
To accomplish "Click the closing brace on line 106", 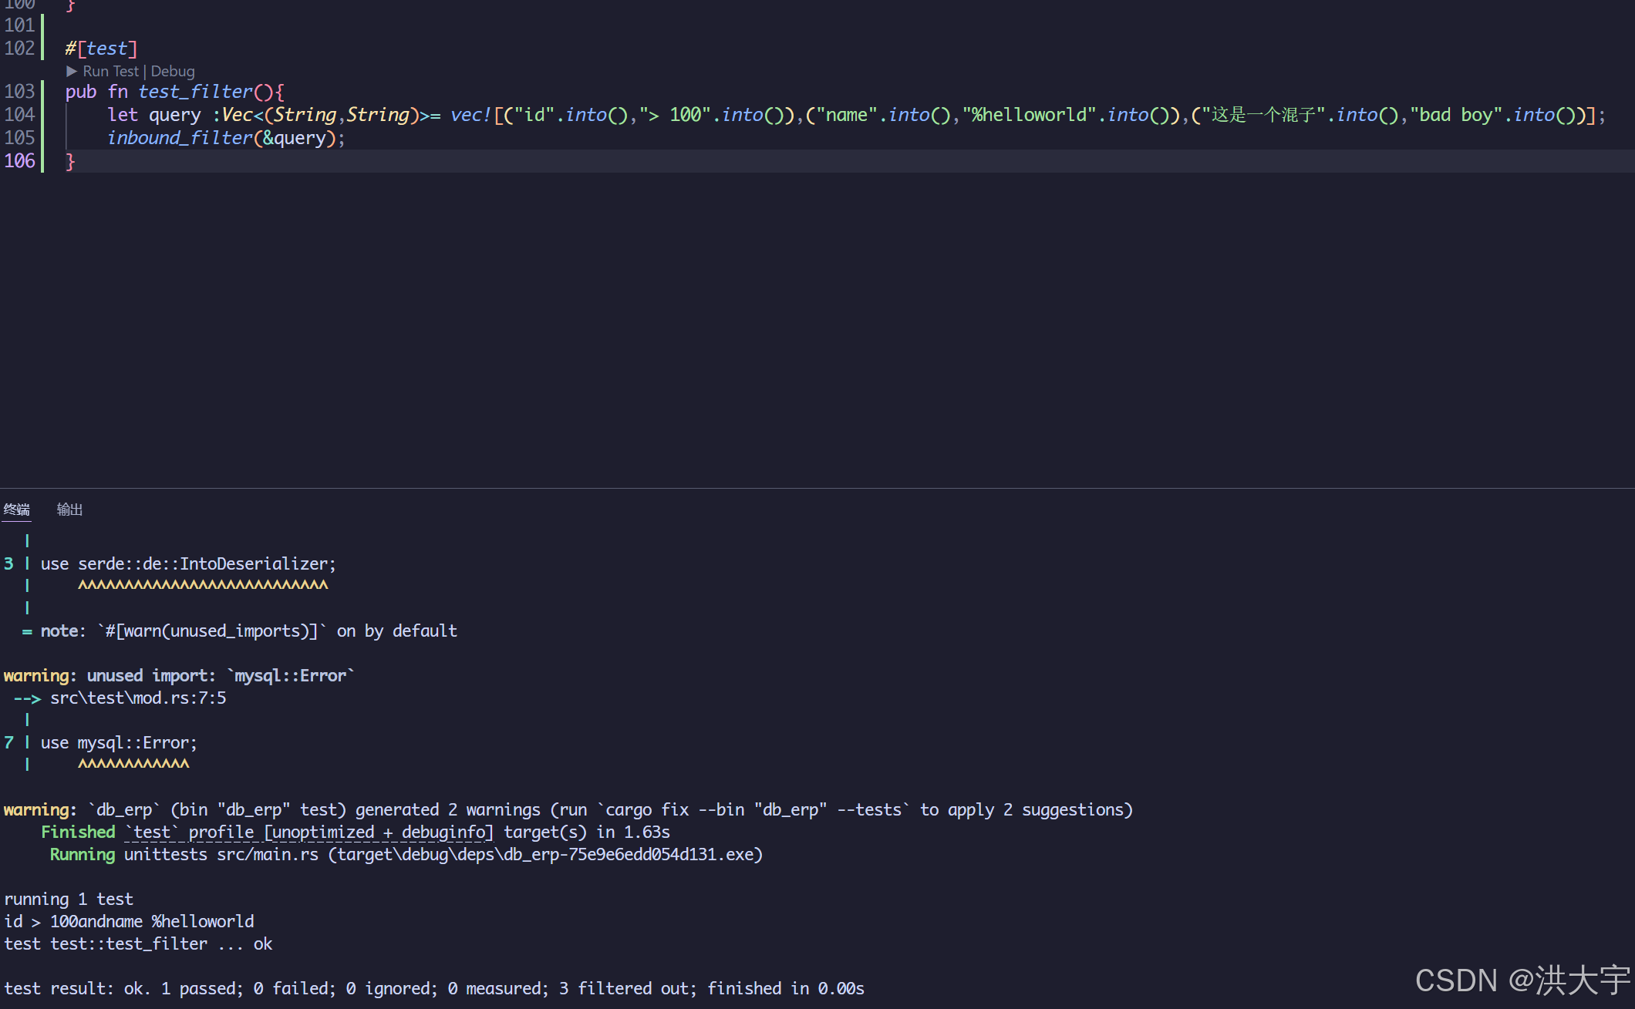I will point(70,161).
